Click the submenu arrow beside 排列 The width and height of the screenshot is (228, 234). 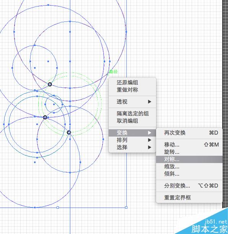(150, 140)
